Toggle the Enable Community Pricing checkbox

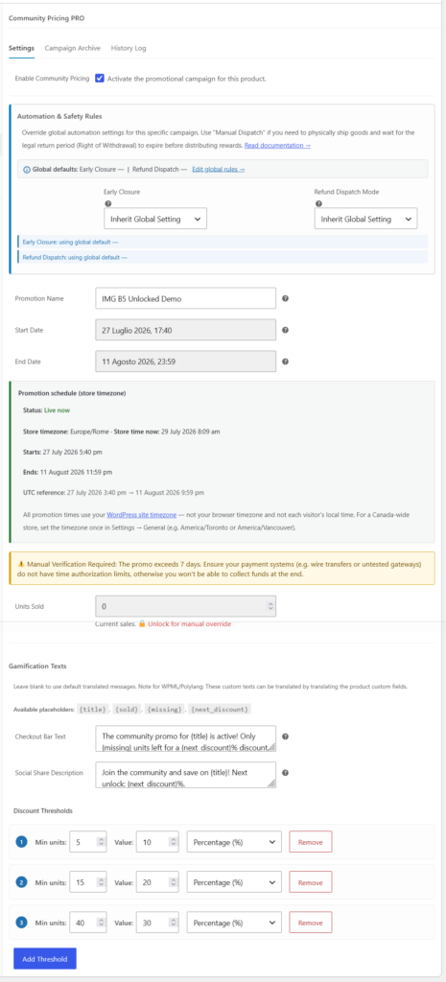point(100,79)
